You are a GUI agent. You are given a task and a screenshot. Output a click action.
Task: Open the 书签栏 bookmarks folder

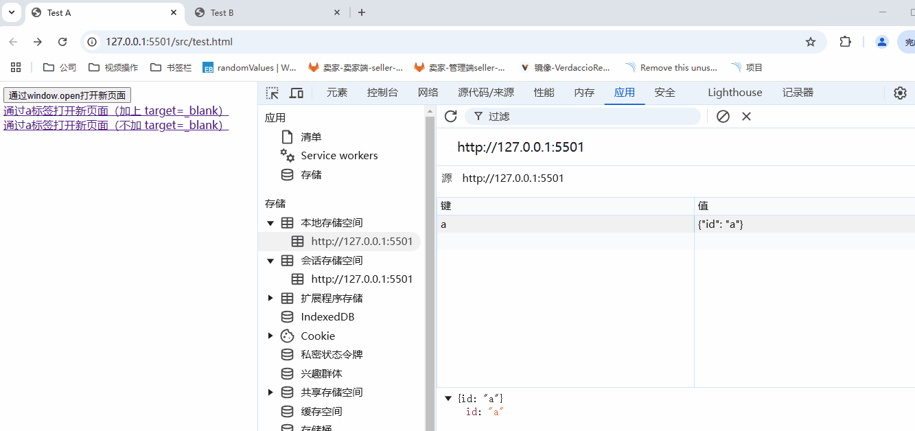tap(171, 67)
